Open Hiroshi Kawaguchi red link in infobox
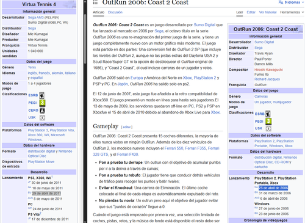The width and height of the screenshot is (305, 223). pyautogui.click(x=268, y=70)
